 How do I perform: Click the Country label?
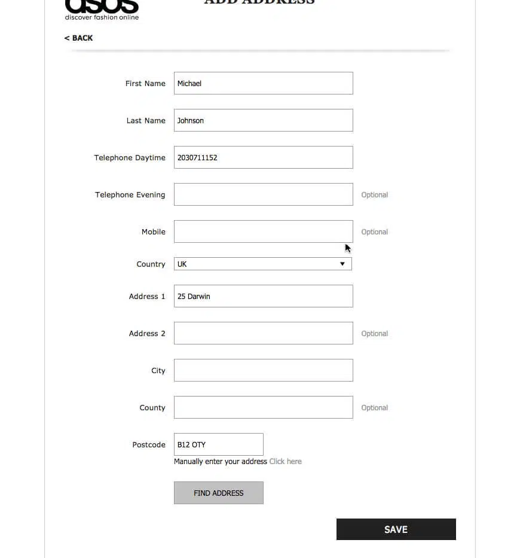(151, 264)
